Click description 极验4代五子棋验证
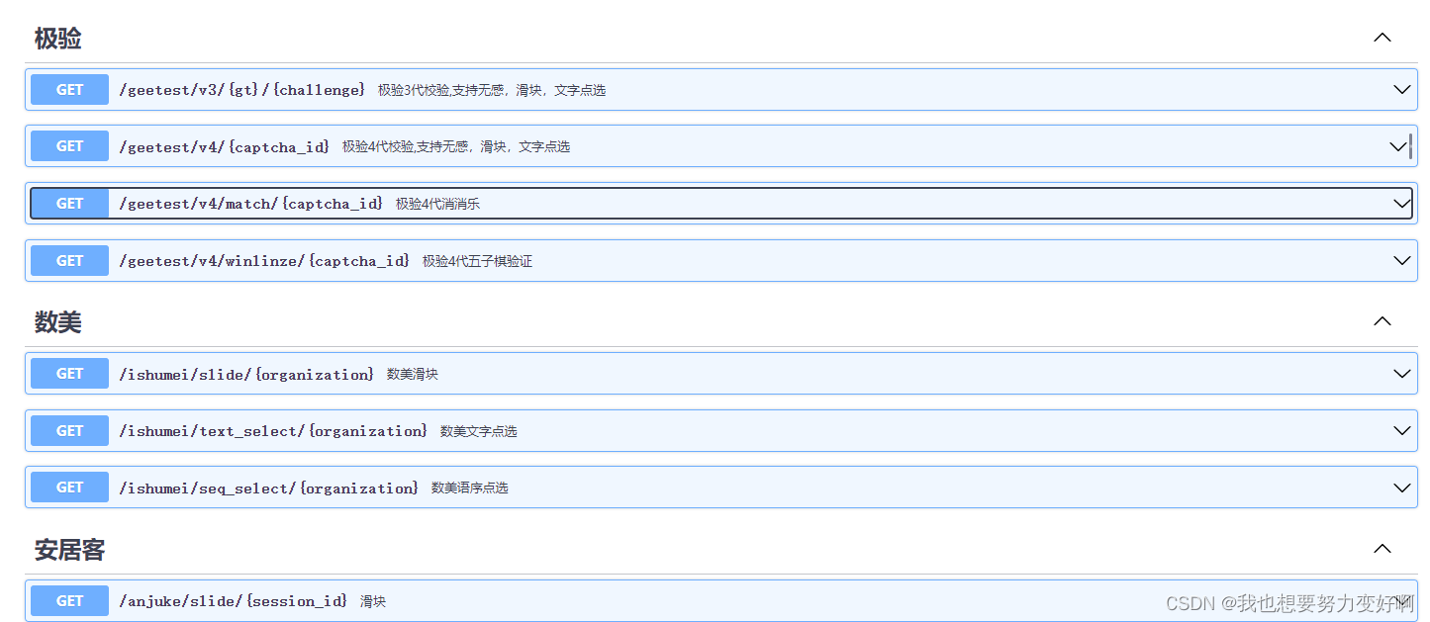This screenshot has width=1430, height=622. pos(477,261)
